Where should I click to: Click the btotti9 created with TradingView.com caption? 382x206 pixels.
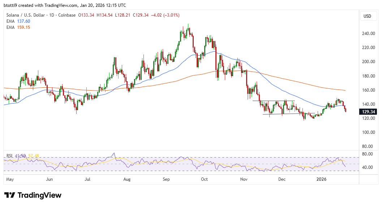[65, 5]
